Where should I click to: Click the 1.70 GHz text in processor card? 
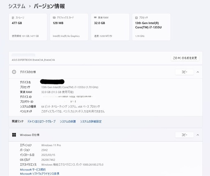[x=140, y=36]
